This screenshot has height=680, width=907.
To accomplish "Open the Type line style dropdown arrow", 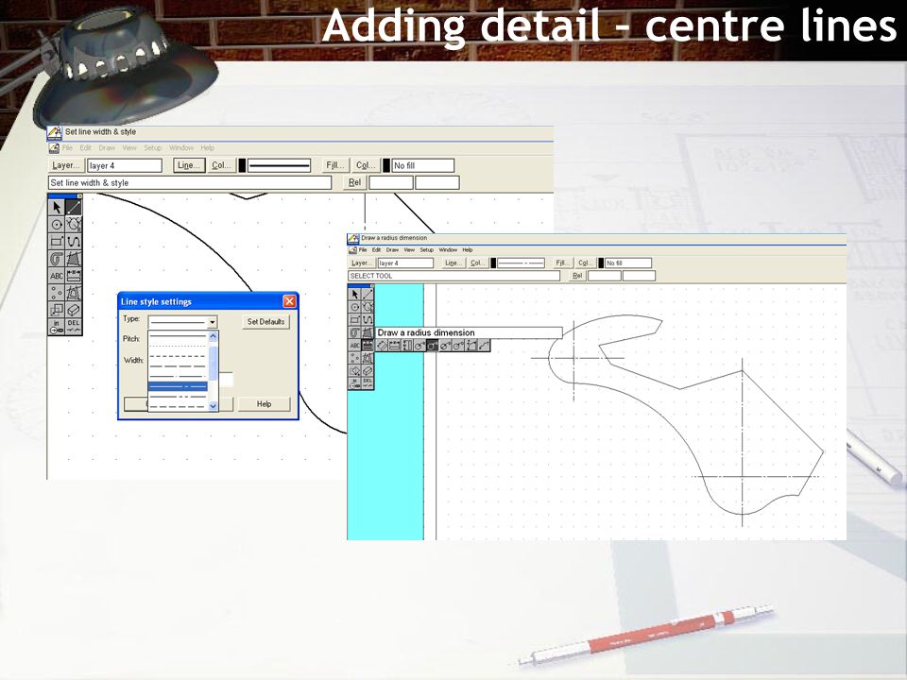I will 213,322.
